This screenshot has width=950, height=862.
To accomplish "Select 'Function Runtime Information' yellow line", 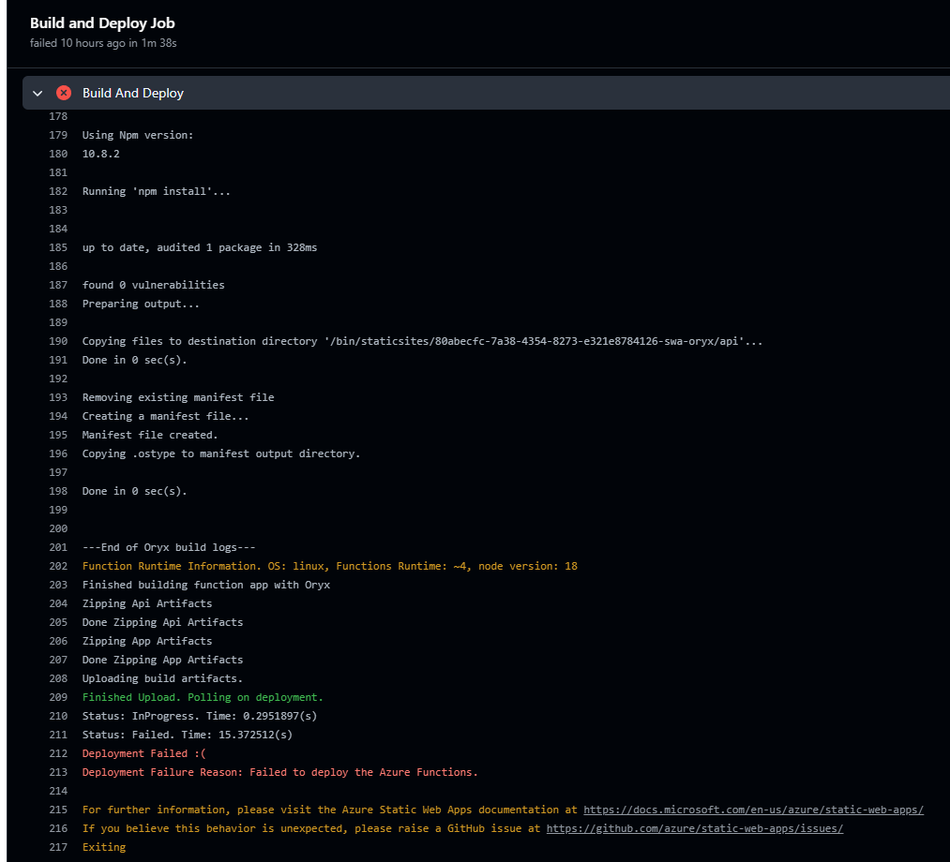I will (x=329, y=566).
